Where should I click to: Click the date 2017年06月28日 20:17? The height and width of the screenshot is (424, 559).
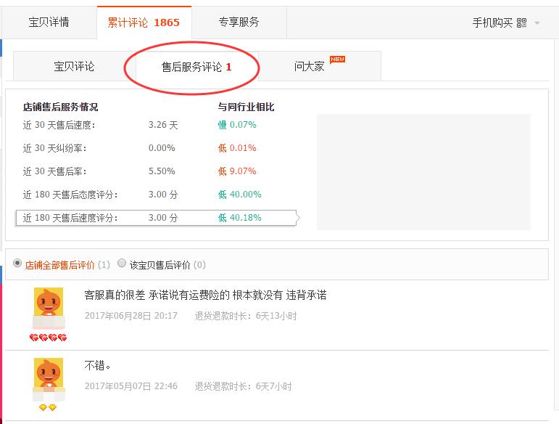coord(131,316)
